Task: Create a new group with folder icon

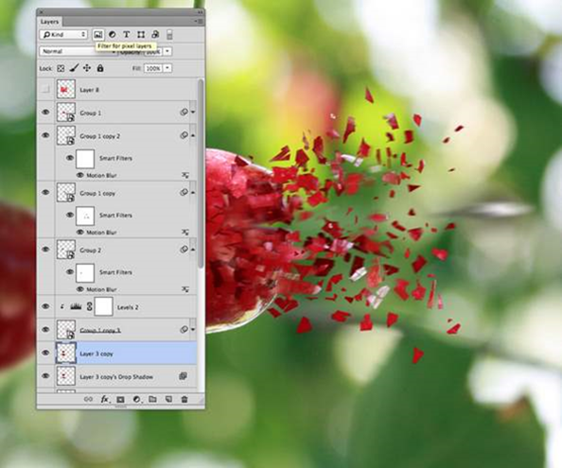Action: 152,399
